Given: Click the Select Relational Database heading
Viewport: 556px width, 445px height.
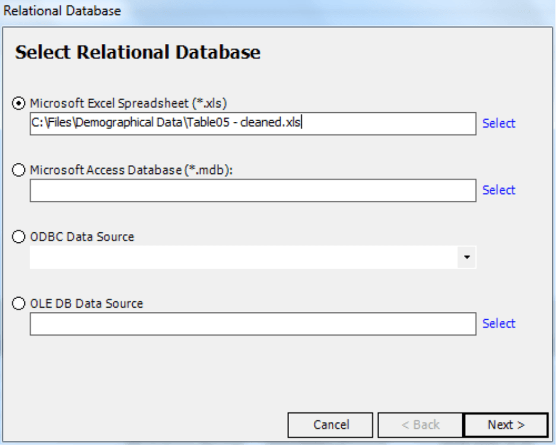Looking at the screenshot, I should (138, 52).
